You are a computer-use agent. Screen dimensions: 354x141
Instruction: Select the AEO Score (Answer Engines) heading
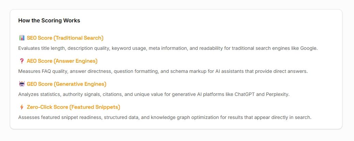point(62,61)
